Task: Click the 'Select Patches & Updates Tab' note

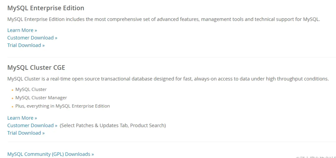Action: coord(113,126)
